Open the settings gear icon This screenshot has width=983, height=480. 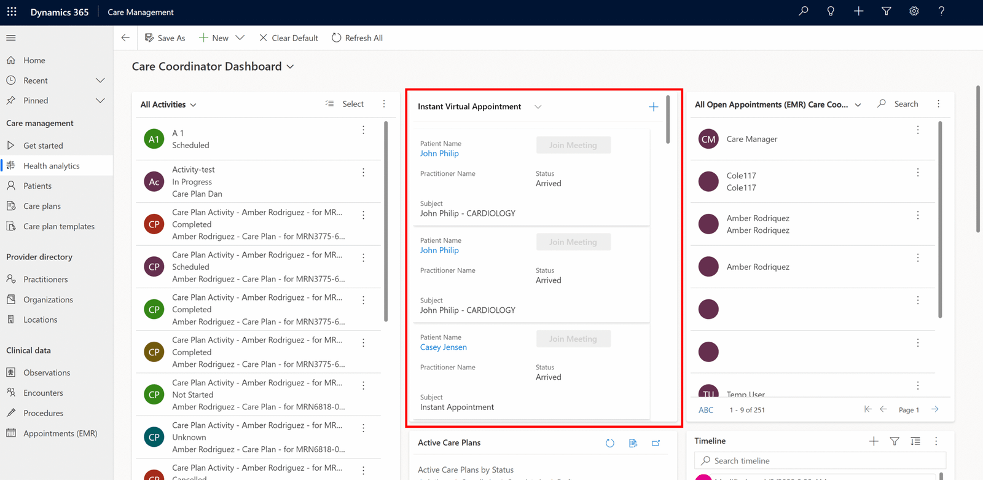pos(914,11)
